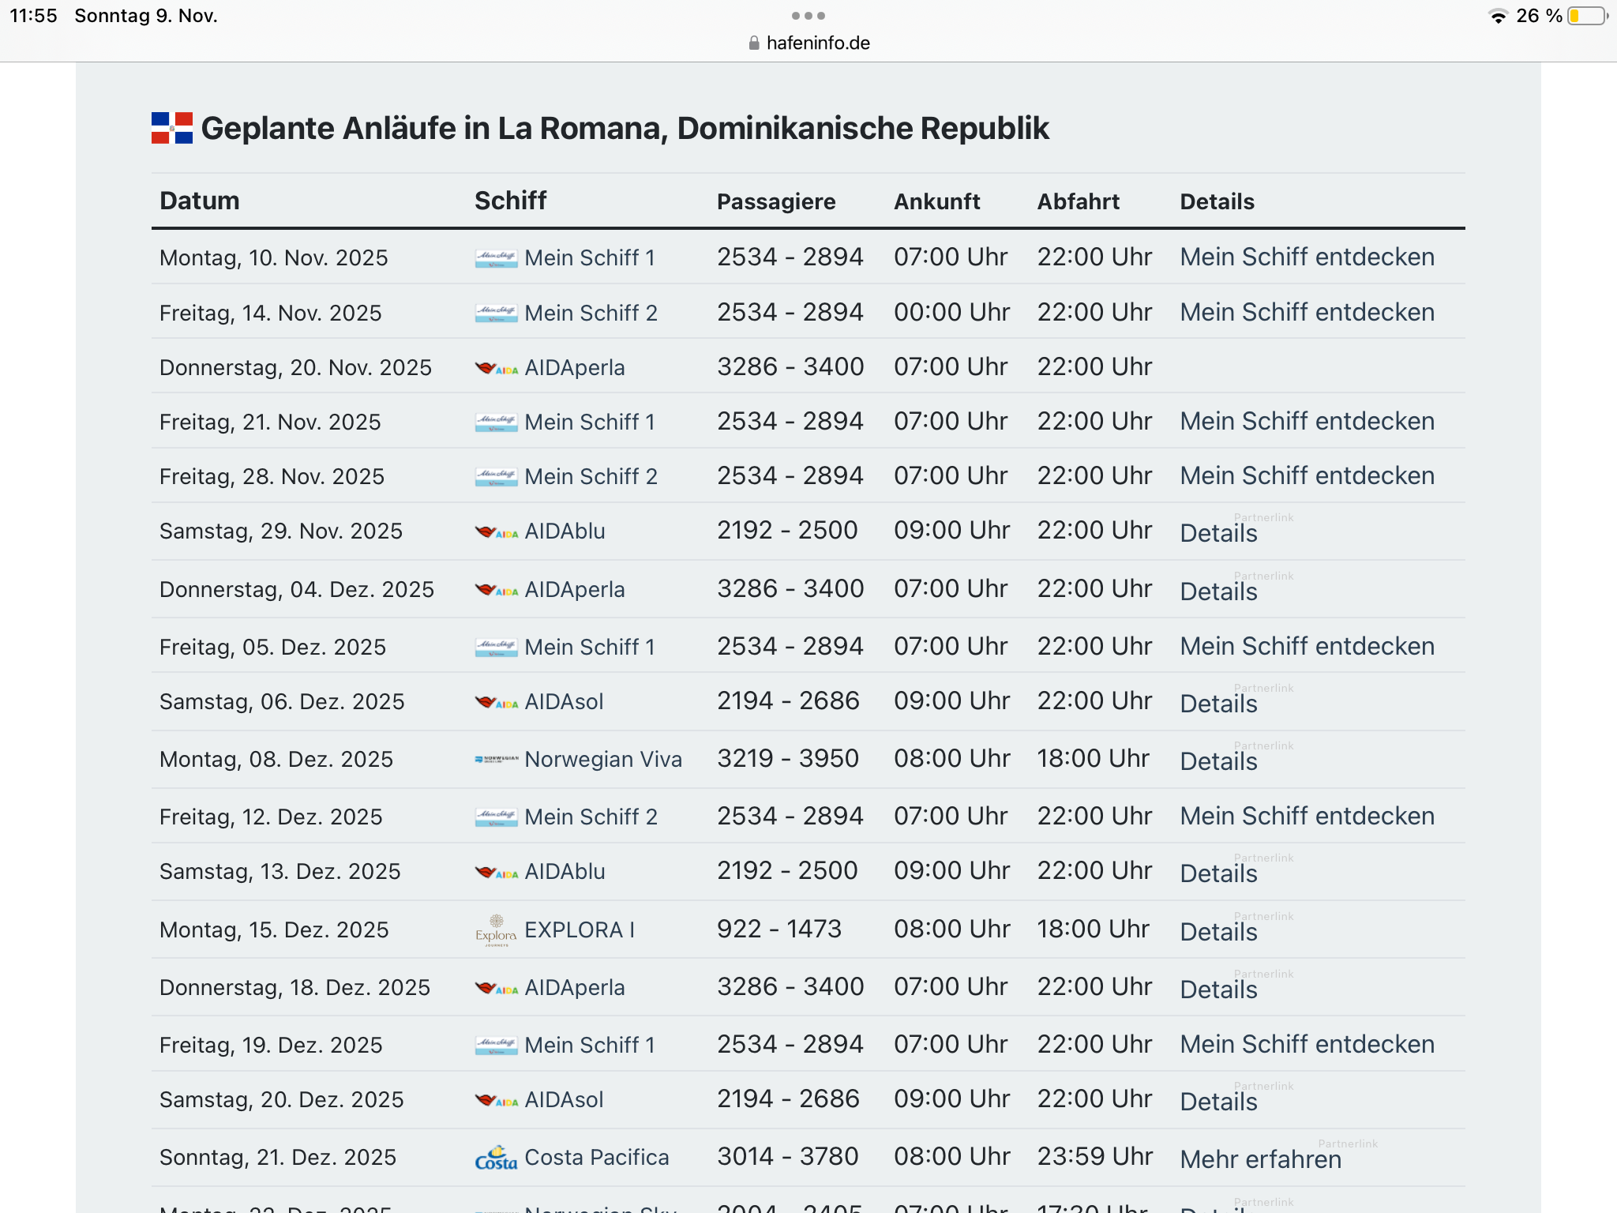Tap the lock icon beside hafeninfo.de
This screenshot has width=1617, height=1213.
click(754, 43)
